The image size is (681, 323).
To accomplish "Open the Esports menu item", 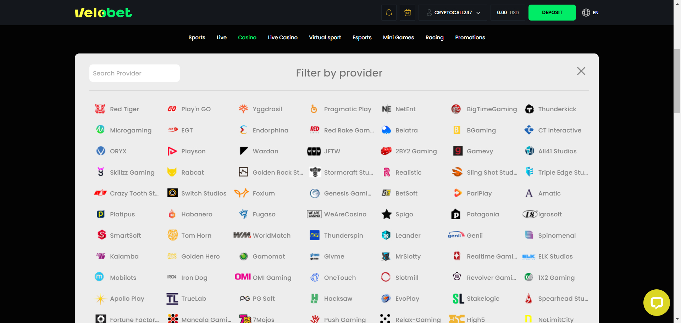I will [x=362, y=38].
